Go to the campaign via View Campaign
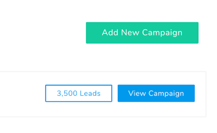 point(156,93)
